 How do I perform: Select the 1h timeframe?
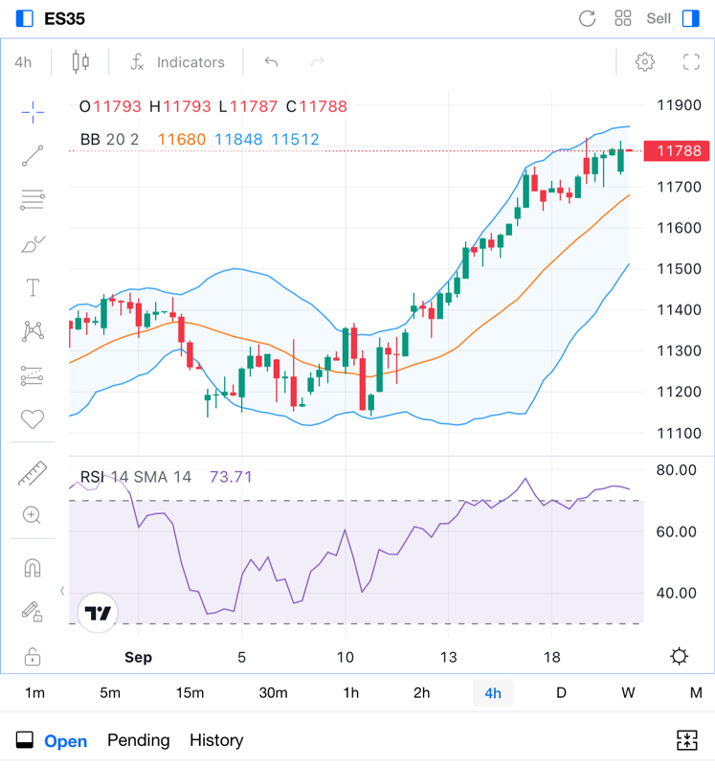[x=350, y=693]
